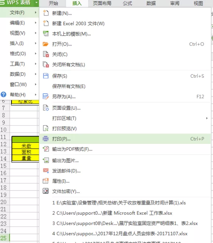
Task: Expand the 数据(D) submenu arrow
Action: coord(36,74)
